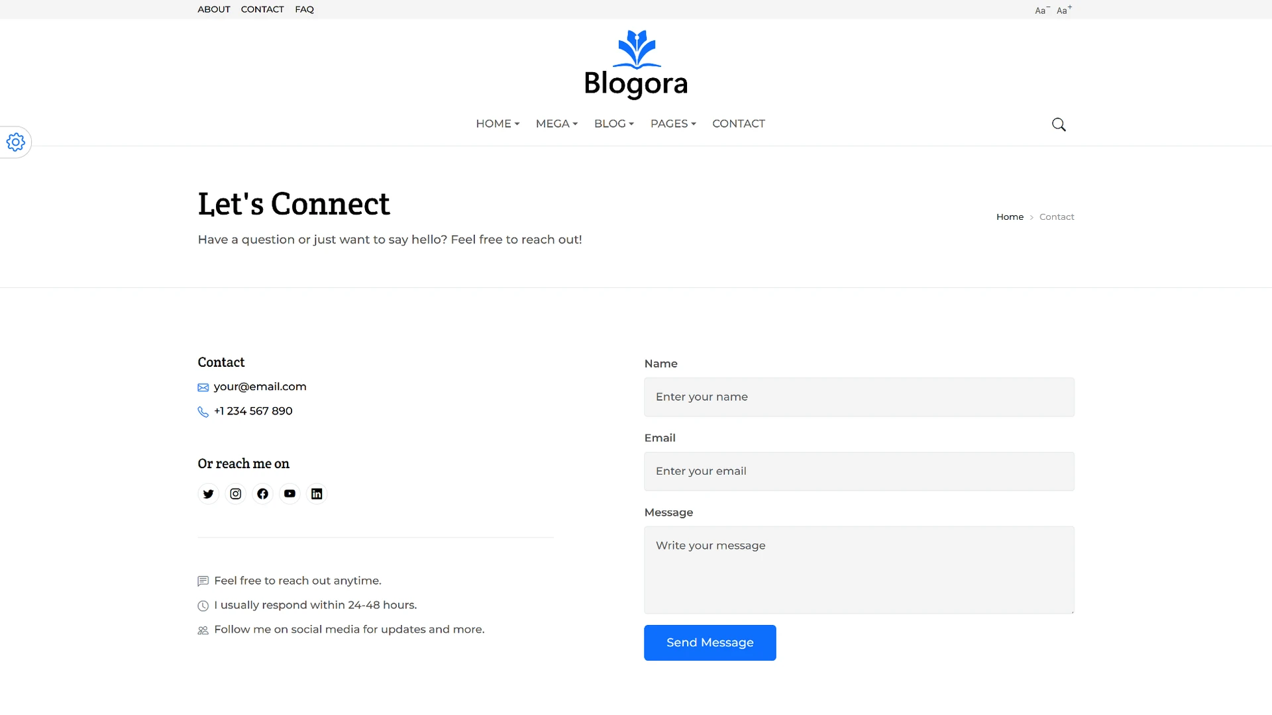Click the people icon beside 'Follow me'

tap(203, 630)
